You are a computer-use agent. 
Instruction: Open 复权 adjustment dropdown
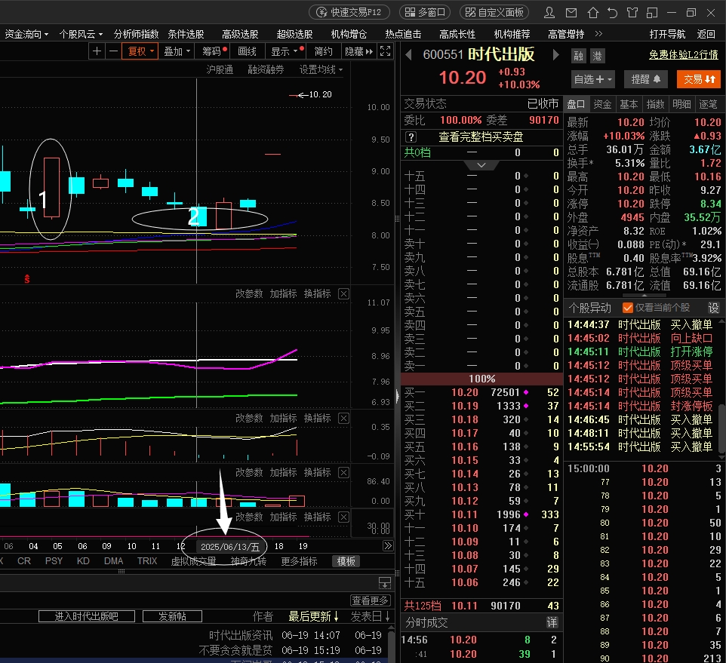[x=140, y=51]
